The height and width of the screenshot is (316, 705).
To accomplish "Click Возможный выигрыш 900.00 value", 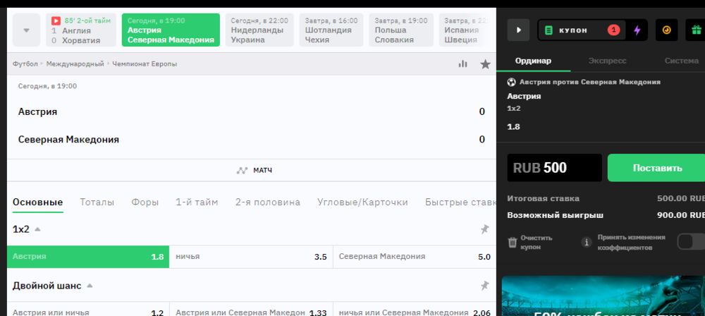I will [x=681, y=215].
